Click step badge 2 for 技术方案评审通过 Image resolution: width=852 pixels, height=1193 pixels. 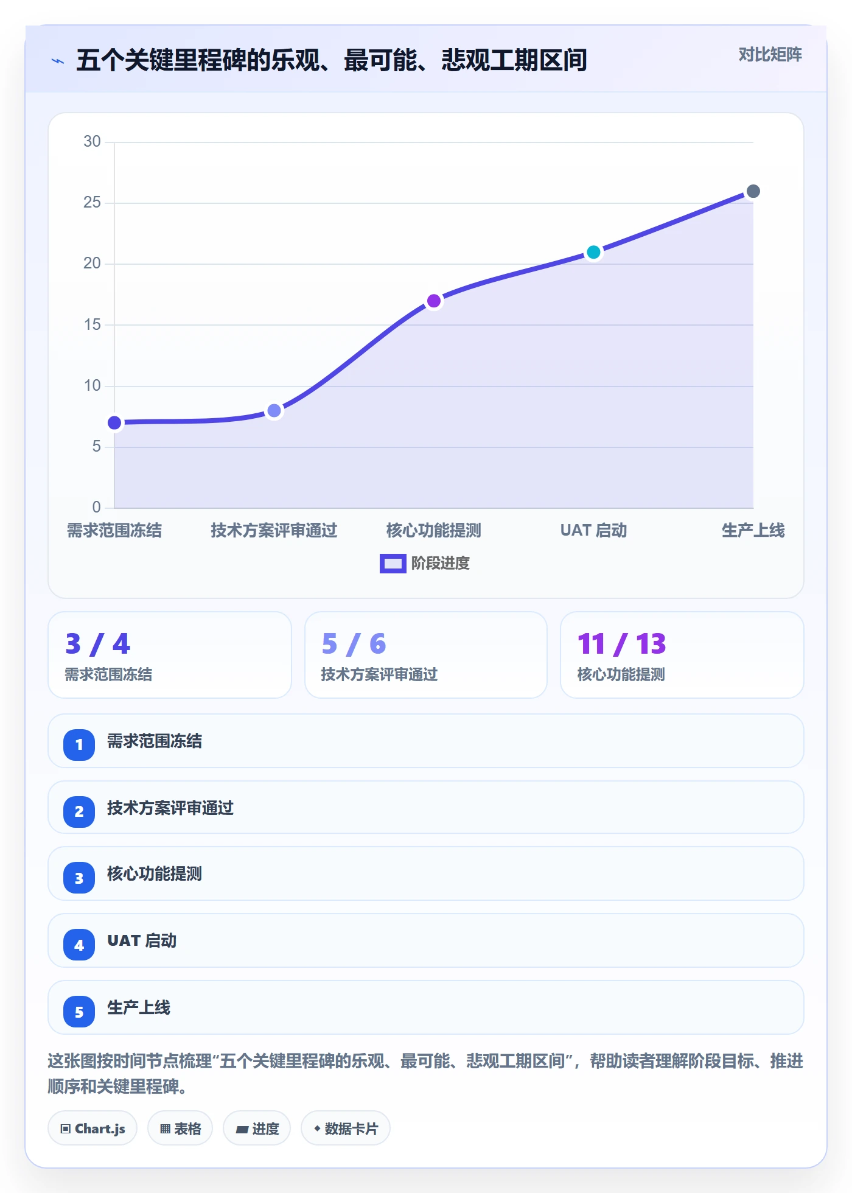79,811
